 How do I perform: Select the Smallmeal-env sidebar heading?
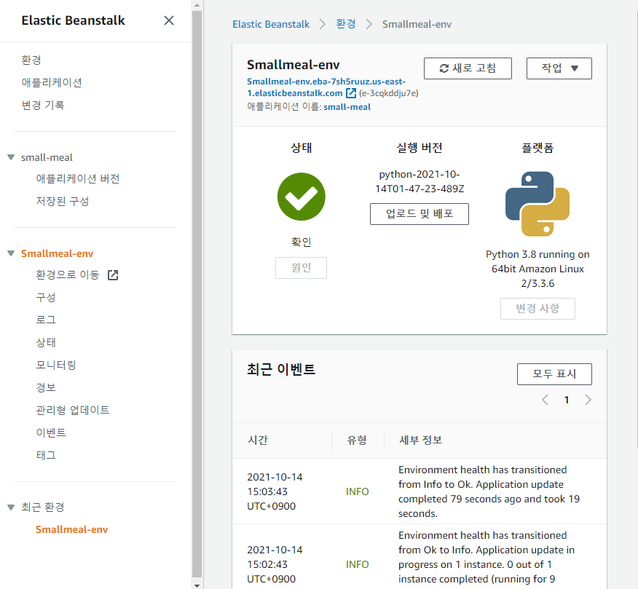pos(58,253)
